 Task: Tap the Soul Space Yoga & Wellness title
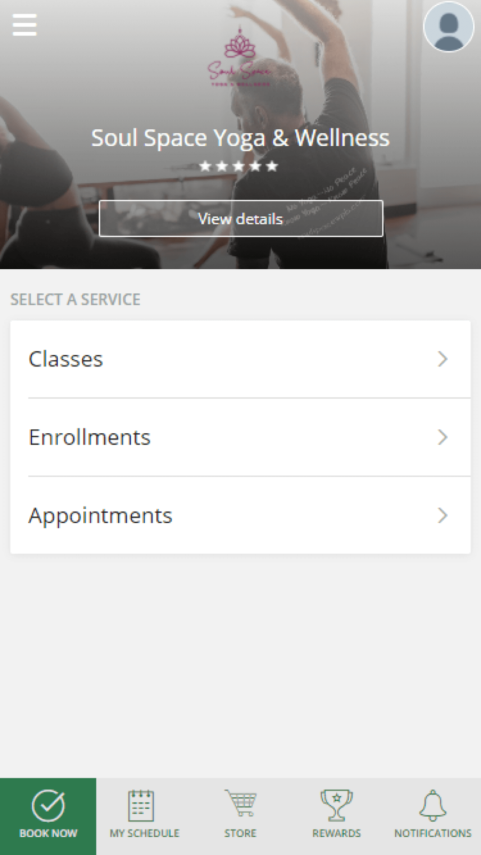[240, 138]
